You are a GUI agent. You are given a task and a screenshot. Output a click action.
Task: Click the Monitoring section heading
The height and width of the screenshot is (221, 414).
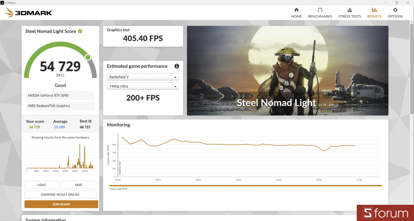(x=118, y=125)
